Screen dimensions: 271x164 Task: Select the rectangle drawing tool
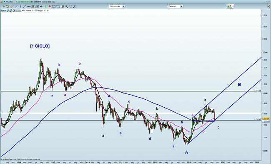click(x=54, y=6)
